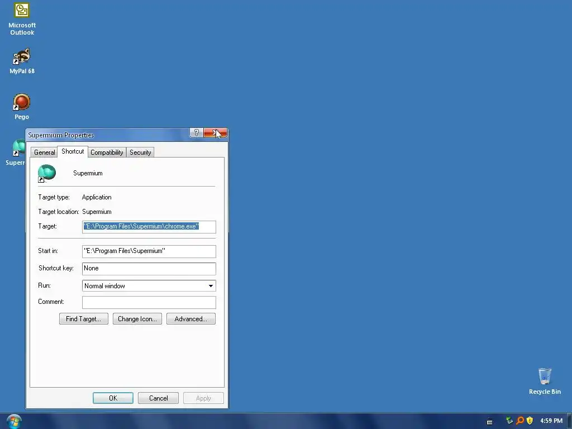Click the Cancel button
572x429 pixels.
[x=158, y=398]
